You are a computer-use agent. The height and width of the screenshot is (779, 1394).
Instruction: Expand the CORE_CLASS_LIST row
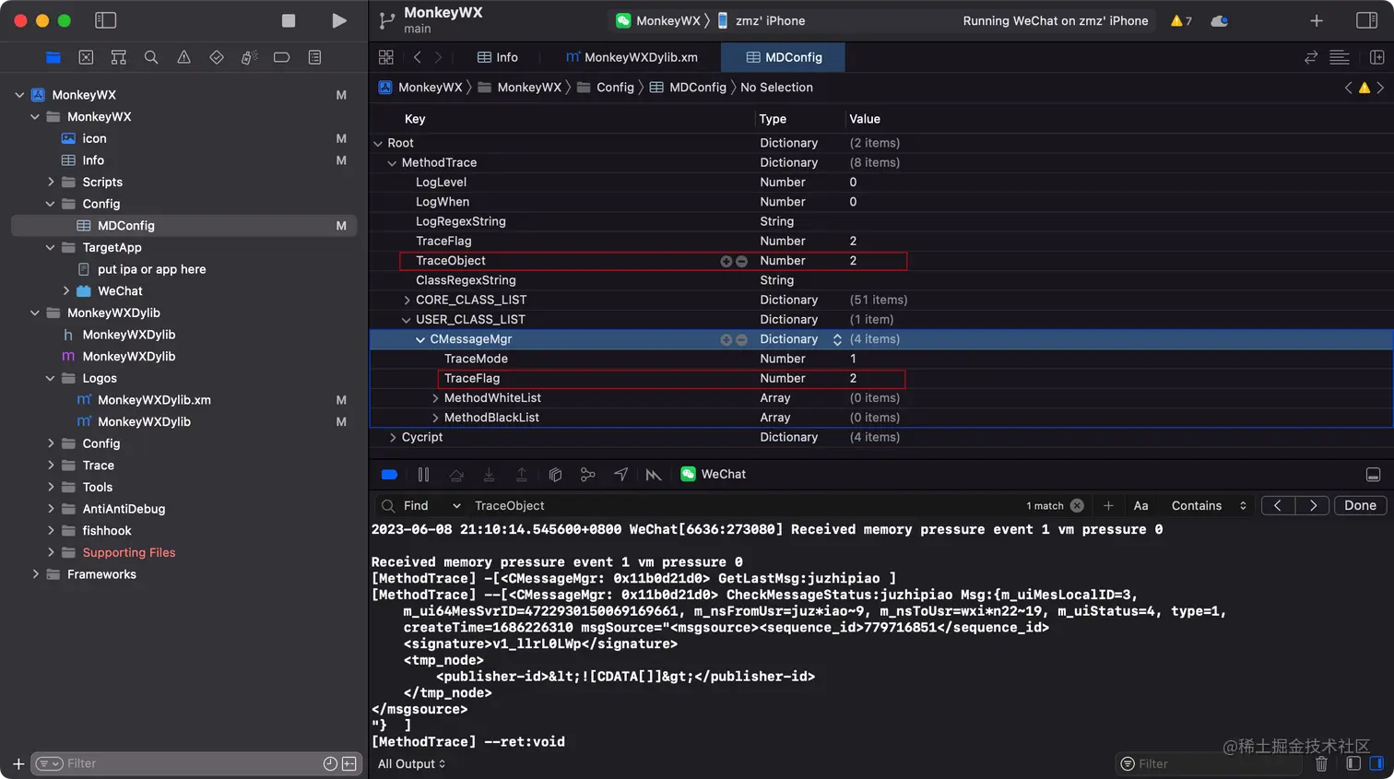(407, 301)
